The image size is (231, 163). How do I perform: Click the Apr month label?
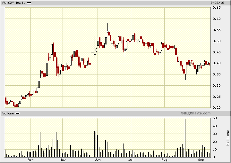pyautogui.click(x=30, y=160)
